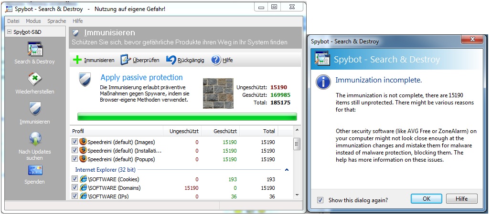Uncheck Speedreini (default) (Images) checkbox

(x=75, y=142)
